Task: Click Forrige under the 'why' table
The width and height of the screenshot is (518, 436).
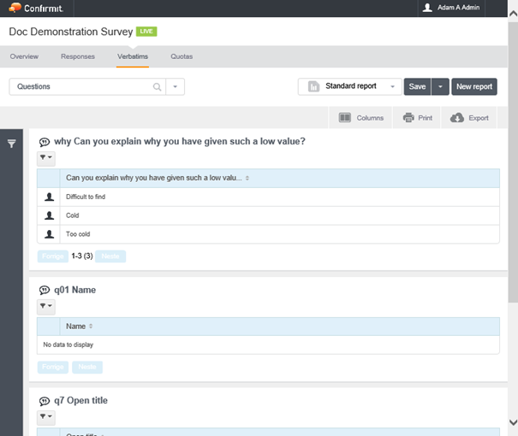Action: pos(53,256)
